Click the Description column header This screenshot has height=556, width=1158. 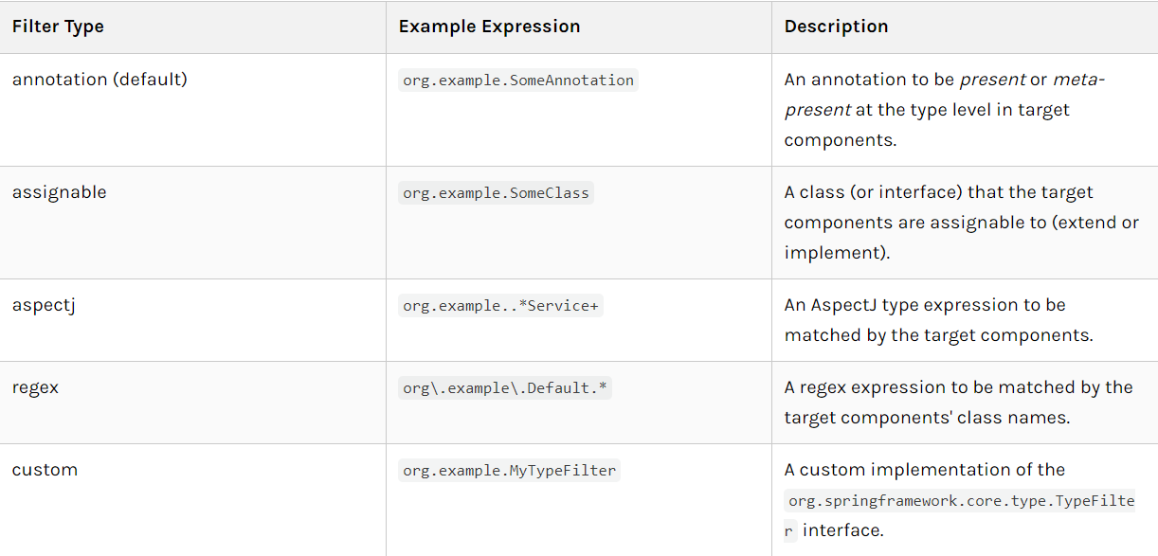(x=836, y=27)
